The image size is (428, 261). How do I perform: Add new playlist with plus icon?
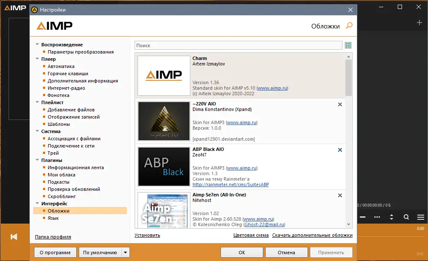pyautogui.click(x=419, y=23)
